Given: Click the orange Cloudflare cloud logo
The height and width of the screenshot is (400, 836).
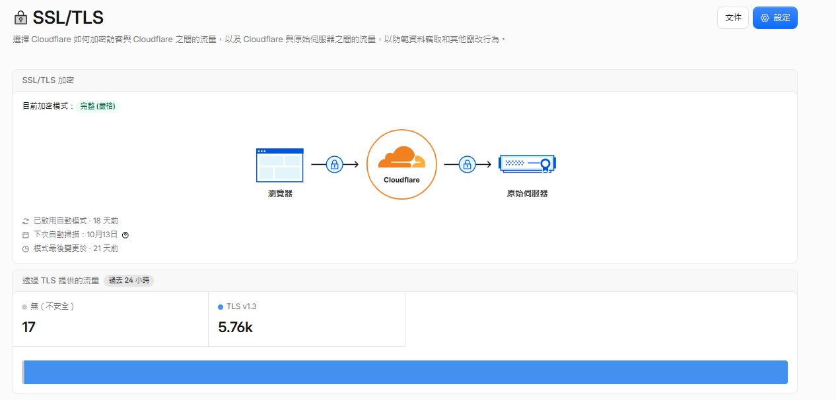Looking at the screenshot, I should (401, 158).
